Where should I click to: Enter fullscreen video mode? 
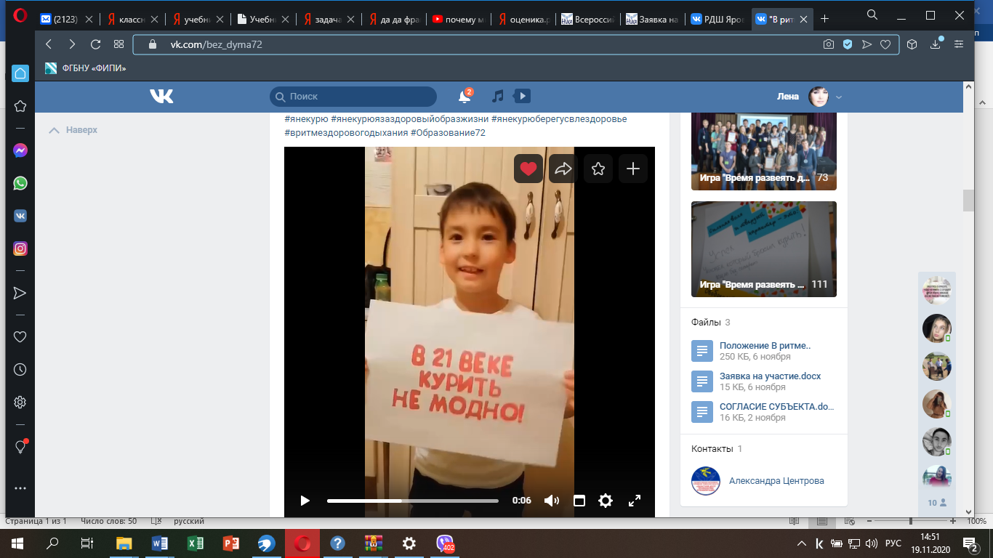[634, 501]
